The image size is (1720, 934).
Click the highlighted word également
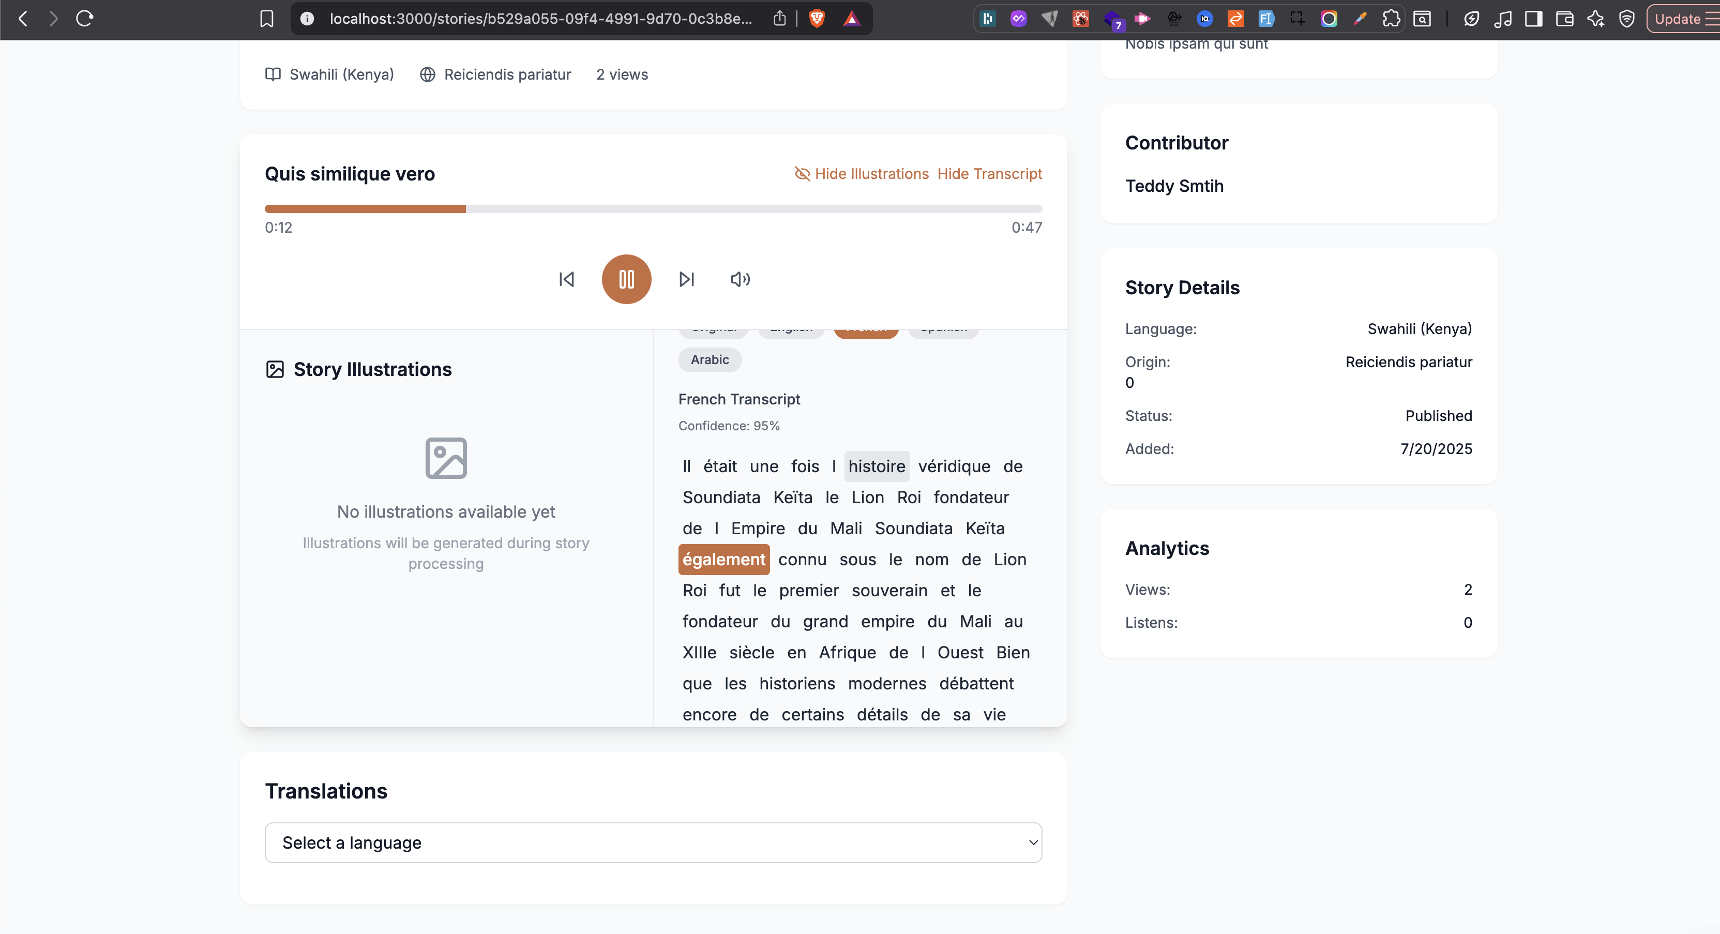[x=723, y=560]
